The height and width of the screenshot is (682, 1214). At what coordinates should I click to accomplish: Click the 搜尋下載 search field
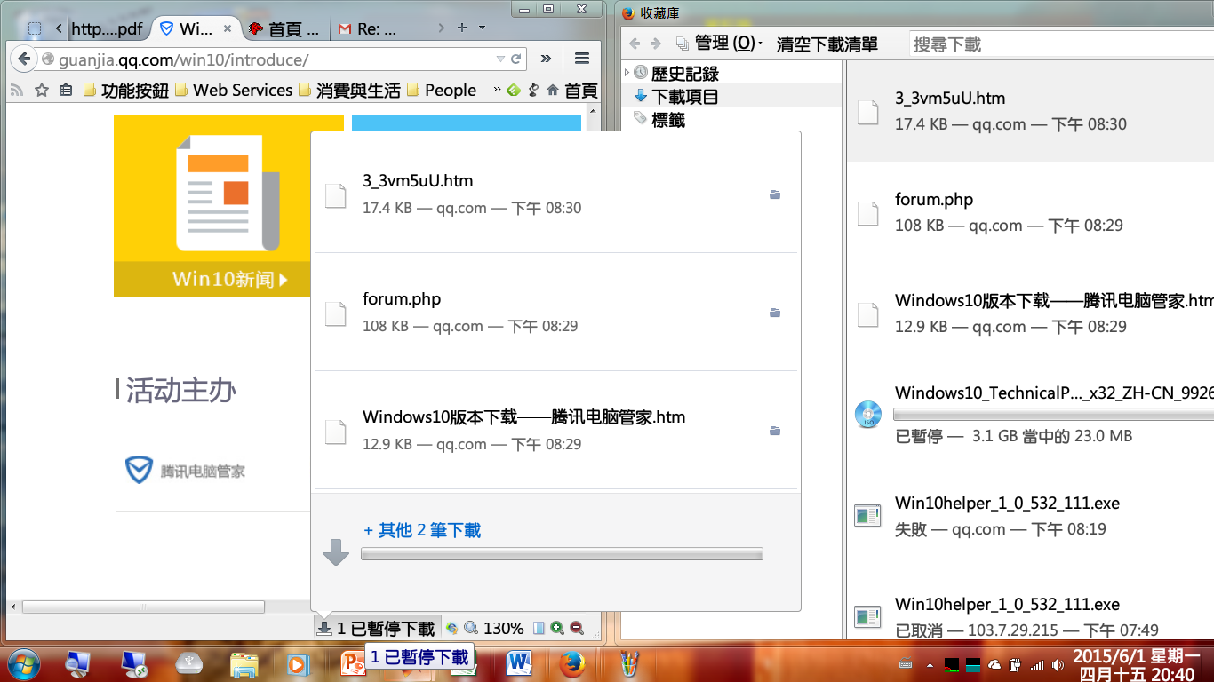pyautogui.click(x=1058, y=44)
